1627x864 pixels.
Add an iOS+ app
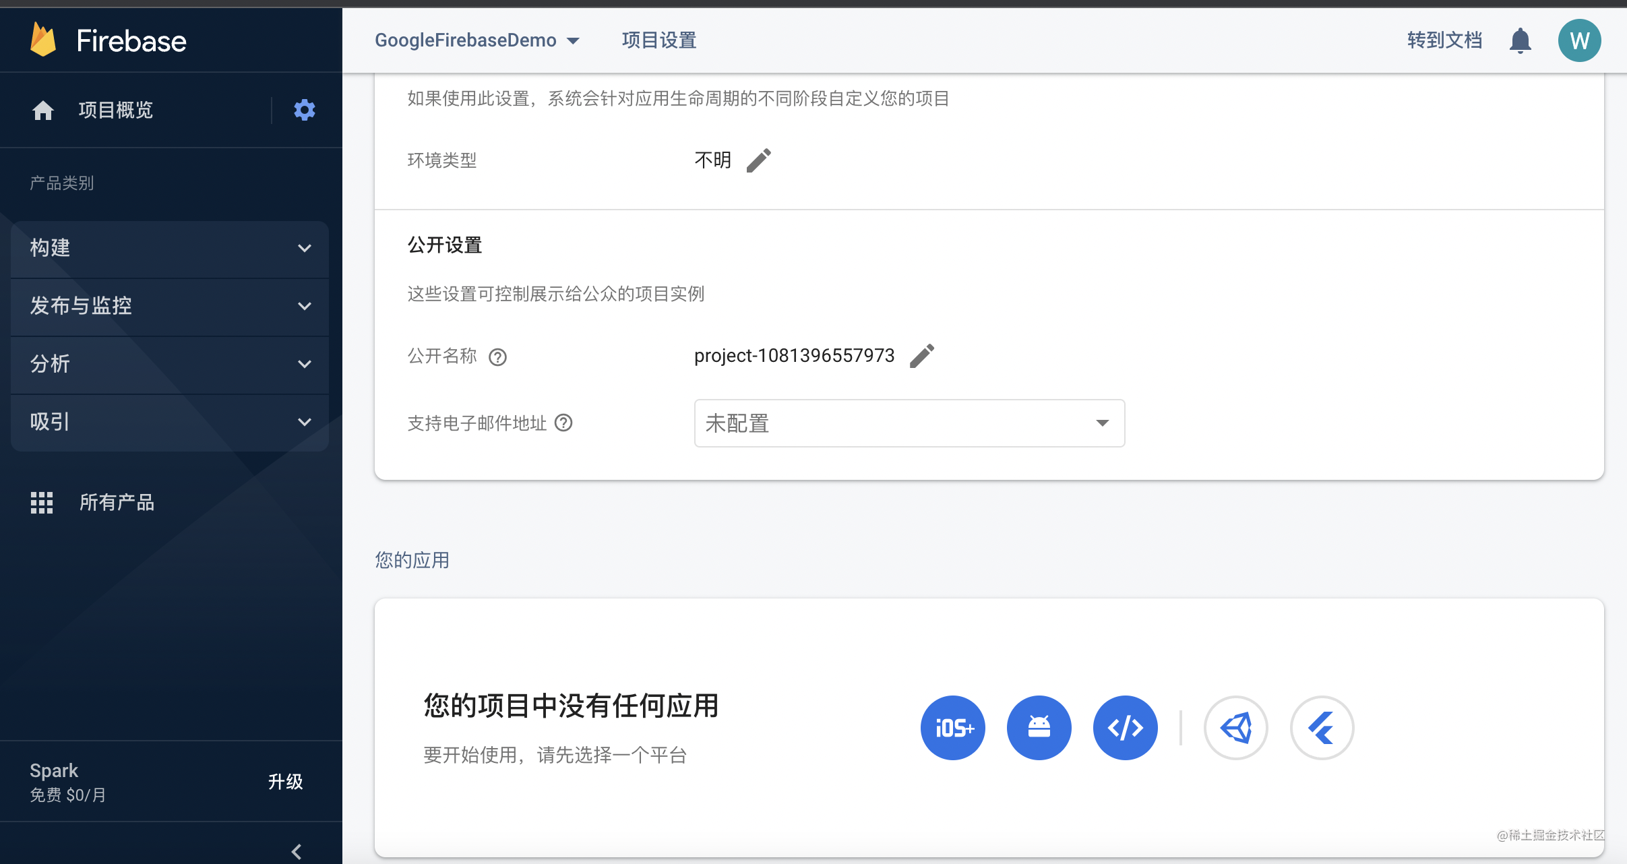tap(952, 728)
